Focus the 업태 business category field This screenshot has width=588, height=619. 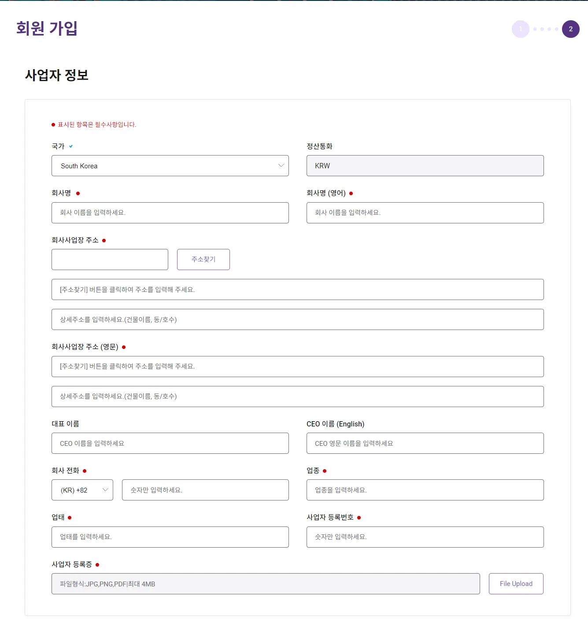[170, 537]
